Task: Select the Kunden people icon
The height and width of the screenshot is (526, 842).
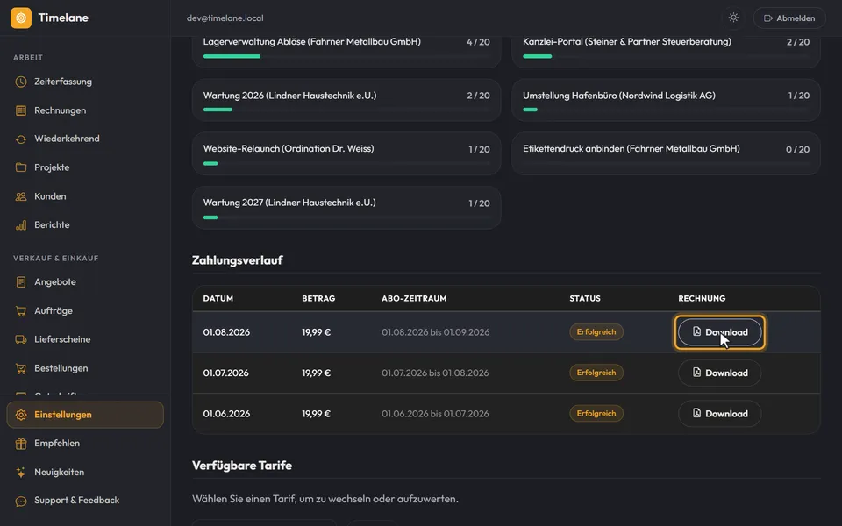Action: coord(21,196)
